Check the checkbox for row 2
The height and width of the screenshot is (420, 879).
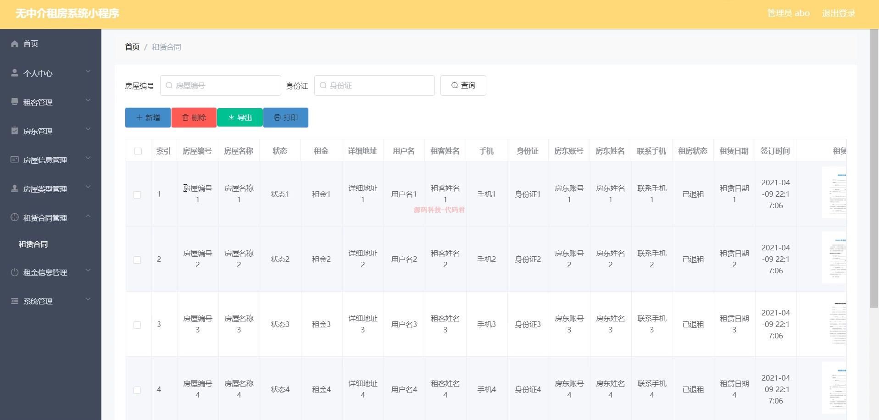(137, 260)
